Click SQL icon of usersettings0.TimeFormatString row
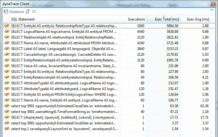The width and height of the screenshot is (218, 137). [x=7, y=111]
